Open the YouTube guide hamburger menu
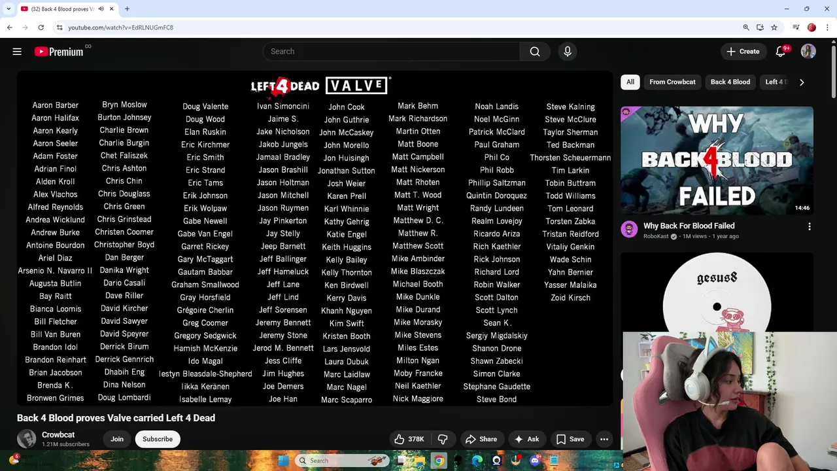The image size is (837, 471). coord(17,52)
